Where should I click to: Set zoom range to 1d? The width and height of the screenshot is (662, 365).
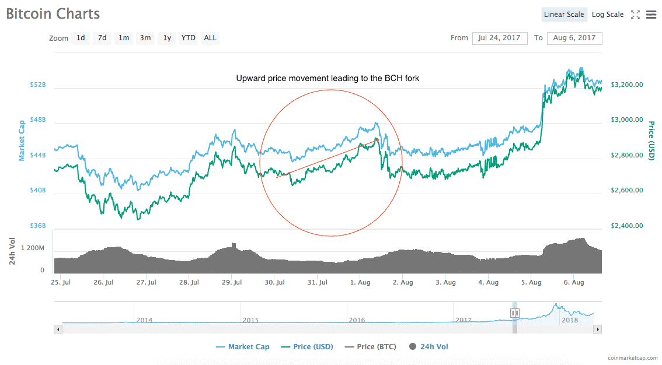click(81, 38)
